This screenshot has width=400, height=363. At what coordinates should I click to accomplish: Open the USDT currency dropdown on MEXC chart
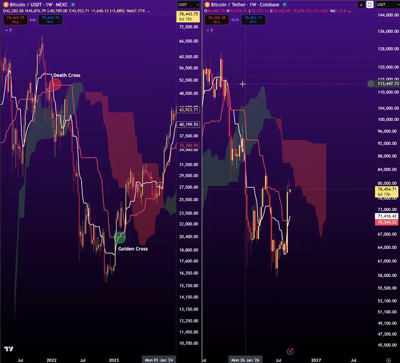pos(189,5)
